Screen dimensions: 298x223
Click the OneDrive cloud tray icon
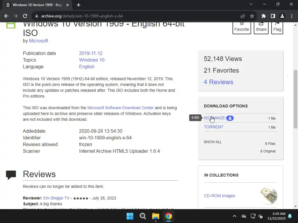pyautogui.click(x=244, y=216)
